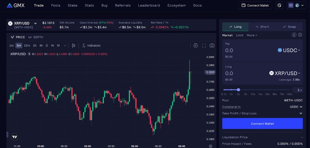Switch to Swap mode
Screen dimensions: 310x148
[289, 27]
